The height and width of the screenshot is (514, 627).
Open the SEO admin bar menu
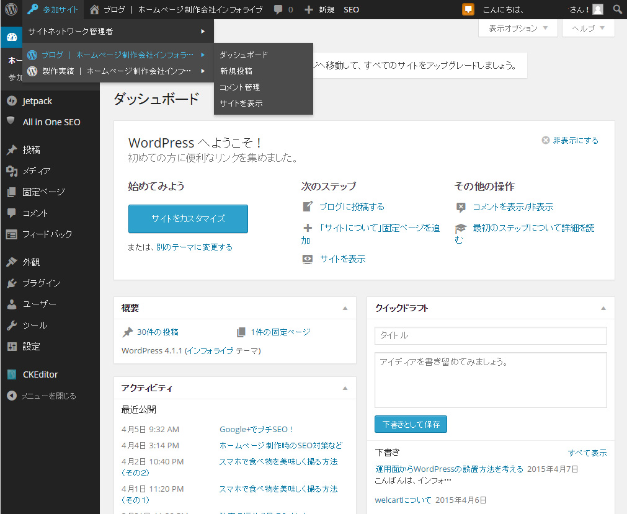point(352,9)
